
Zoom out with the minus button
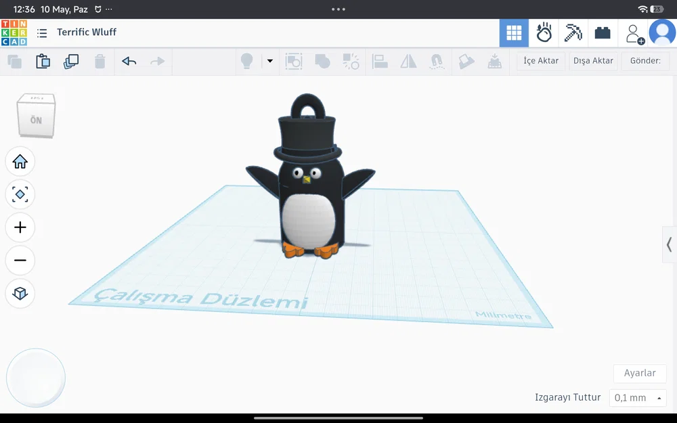[20, 261]
